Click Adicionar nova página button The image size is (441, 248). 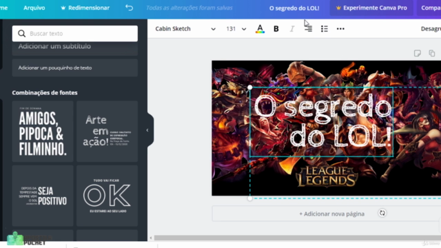coord(332,214)
